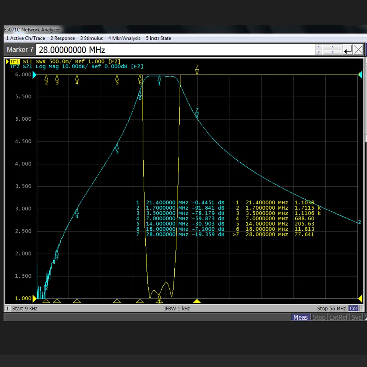Click the yellow marker 7 above the graph top line
Screen dimensions: 367x367
[x=197, y=70]
